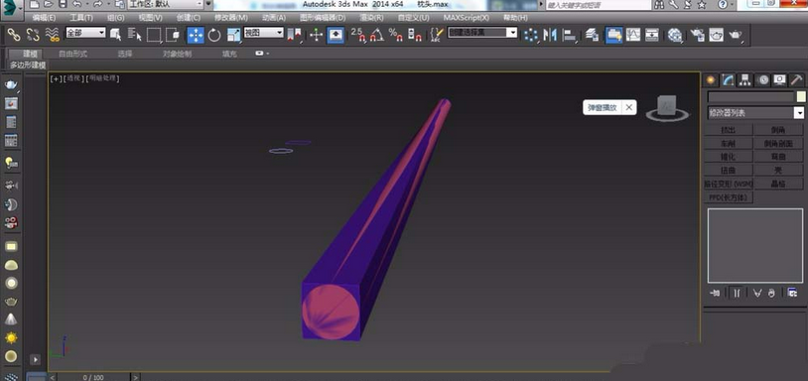
Task: Open the MAXScript(X) menu
Action: click(467, 18)
